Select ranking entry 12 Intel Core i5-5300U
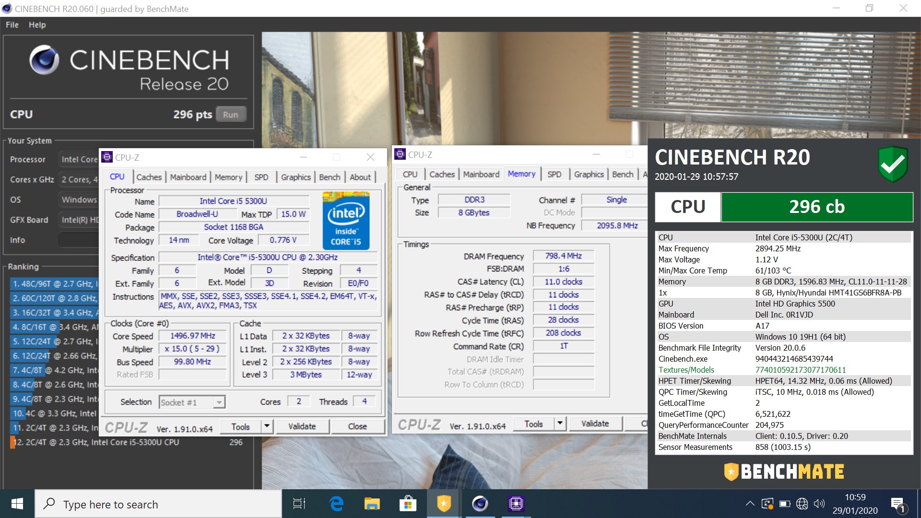 pyautogui.click(x=128, y=442)
